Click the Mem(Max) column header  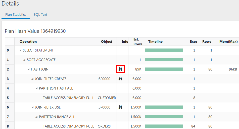click(x=228, y=41)
